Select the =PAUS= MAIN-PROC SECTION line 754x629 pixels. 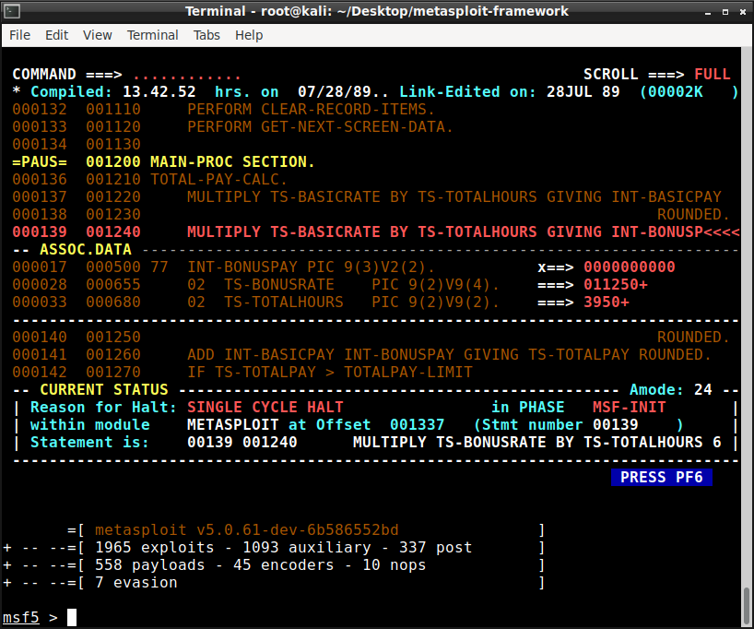(163, 162)
